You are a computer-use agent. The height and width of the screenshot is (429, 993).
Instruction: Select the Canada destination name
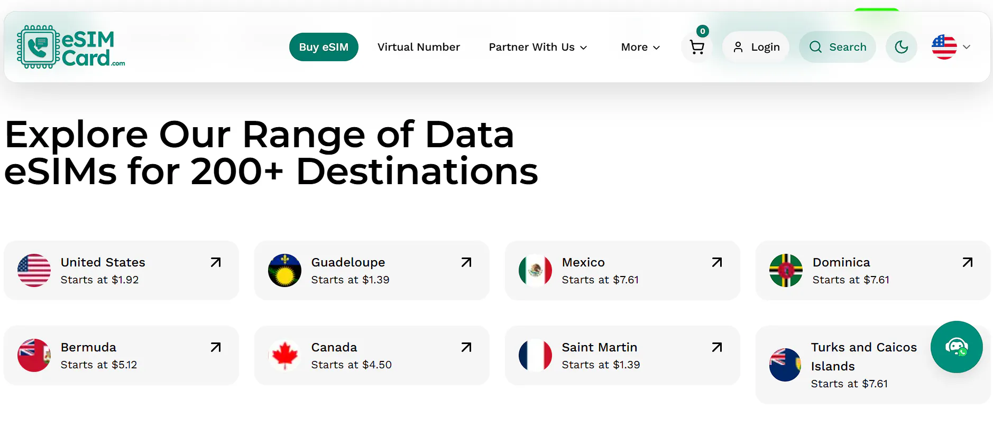pyautogui.click(x=334, y=347)
